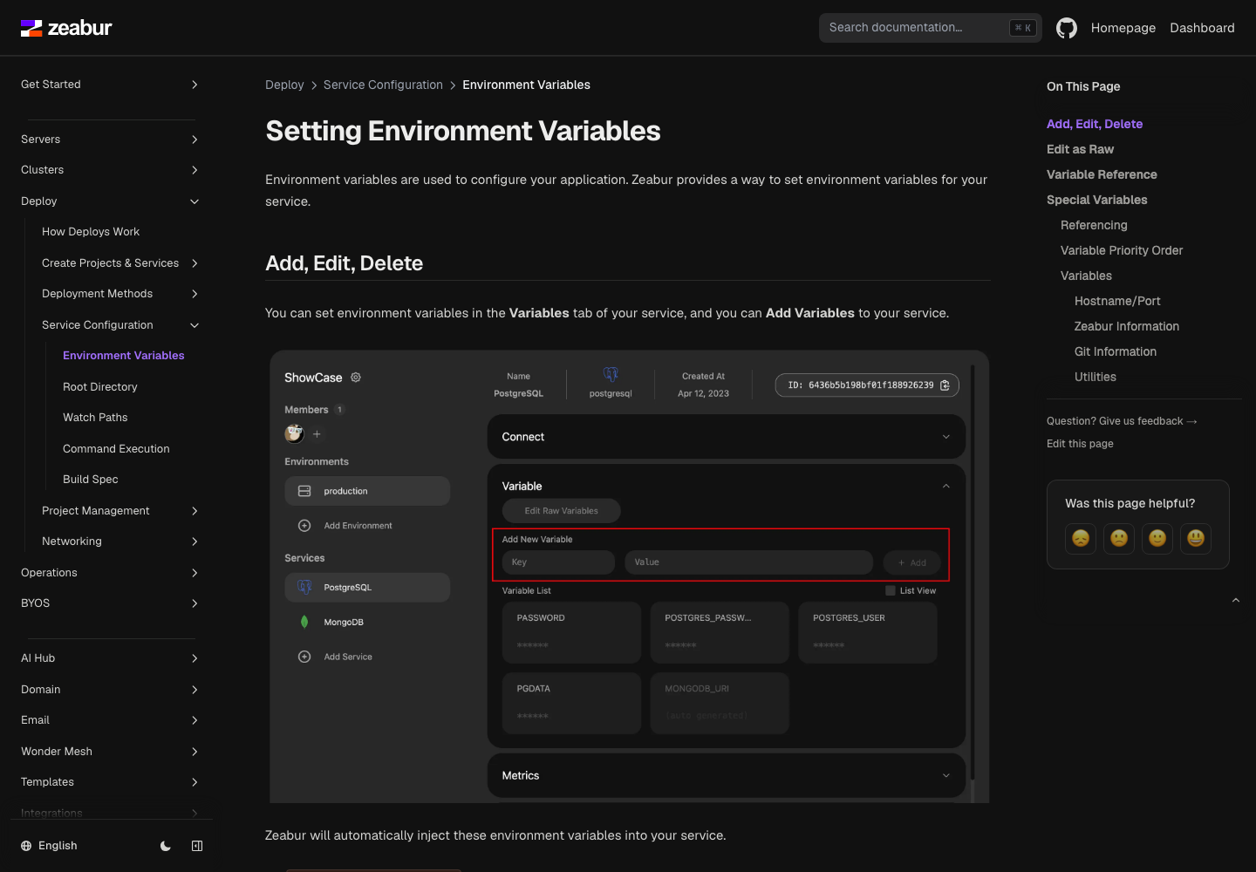Open the Watch Paths sidebar page
Image resolution: width=1256 pixels, height=872 pixels.
coord(131,418)
